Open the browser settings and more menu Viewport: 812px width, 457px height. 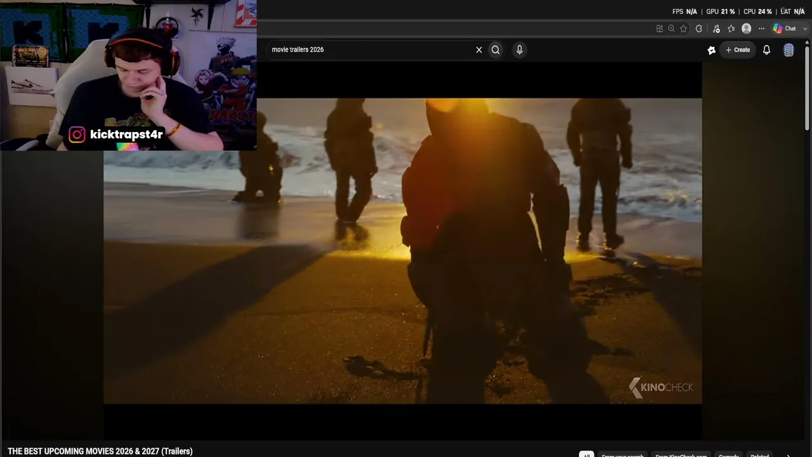click(x=761, y=29)
